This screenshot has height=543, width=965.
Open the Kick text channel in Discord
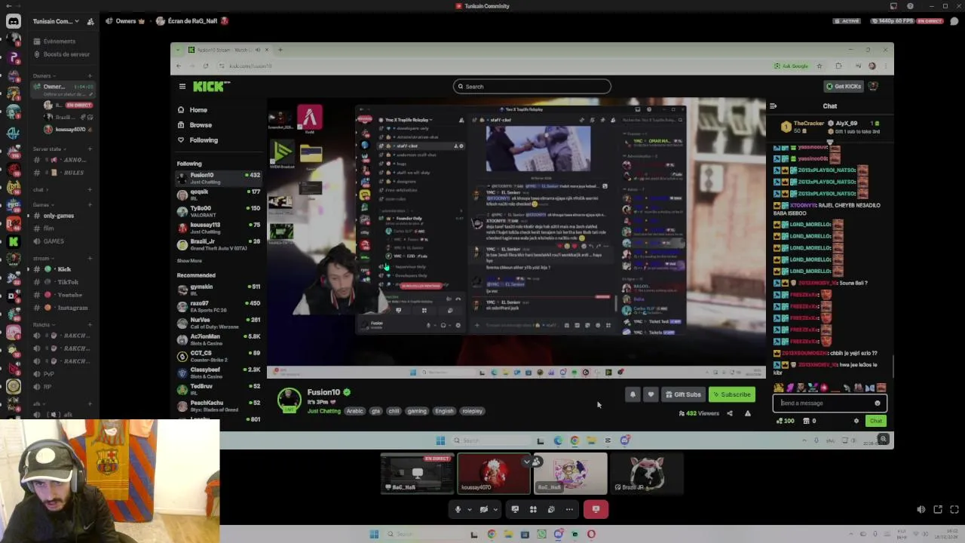pos(63,269)
